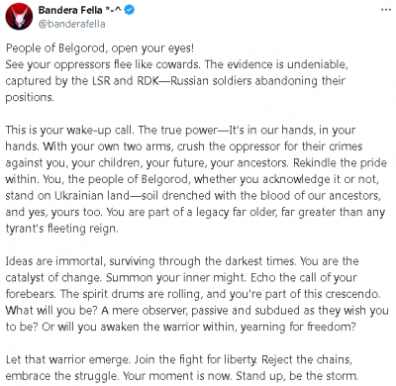Open the three-dot more options menu
This screenshot has height=386, width=396.
coord(386,10)
